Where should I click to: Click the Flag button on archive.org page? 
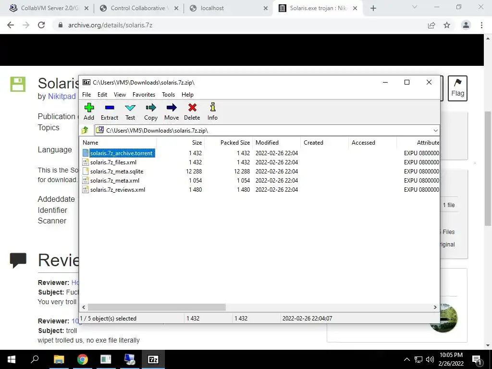click(x=457, y=88)
